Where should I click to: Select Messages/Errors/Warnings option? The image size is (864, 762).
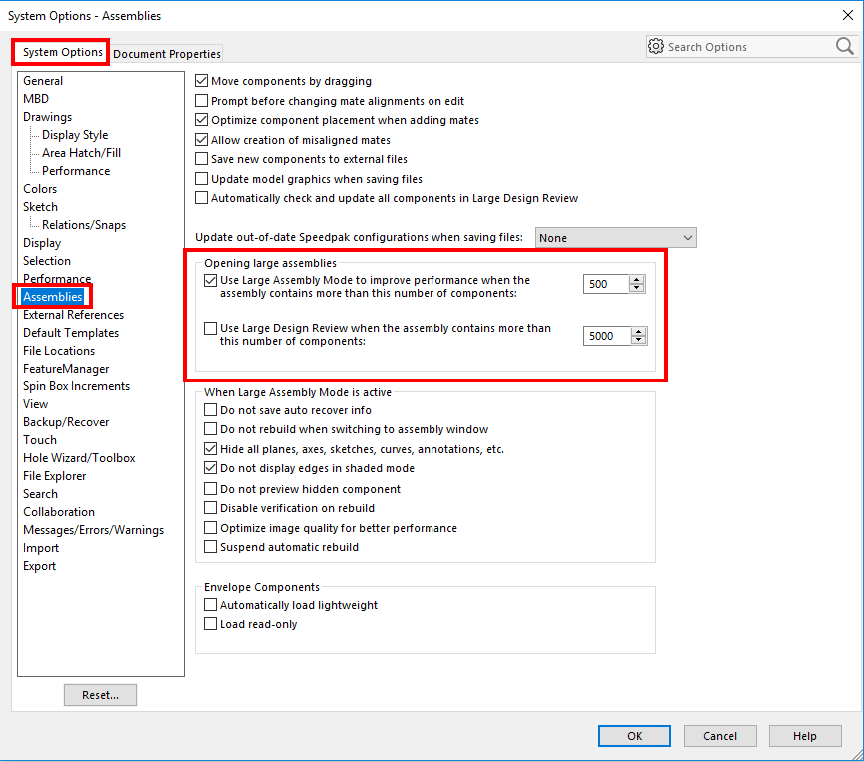(94, 530)
